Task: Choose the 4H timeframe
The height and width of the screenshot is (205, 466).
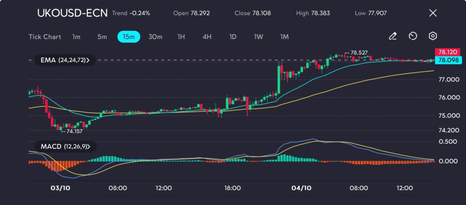Action: coord(207,37)
